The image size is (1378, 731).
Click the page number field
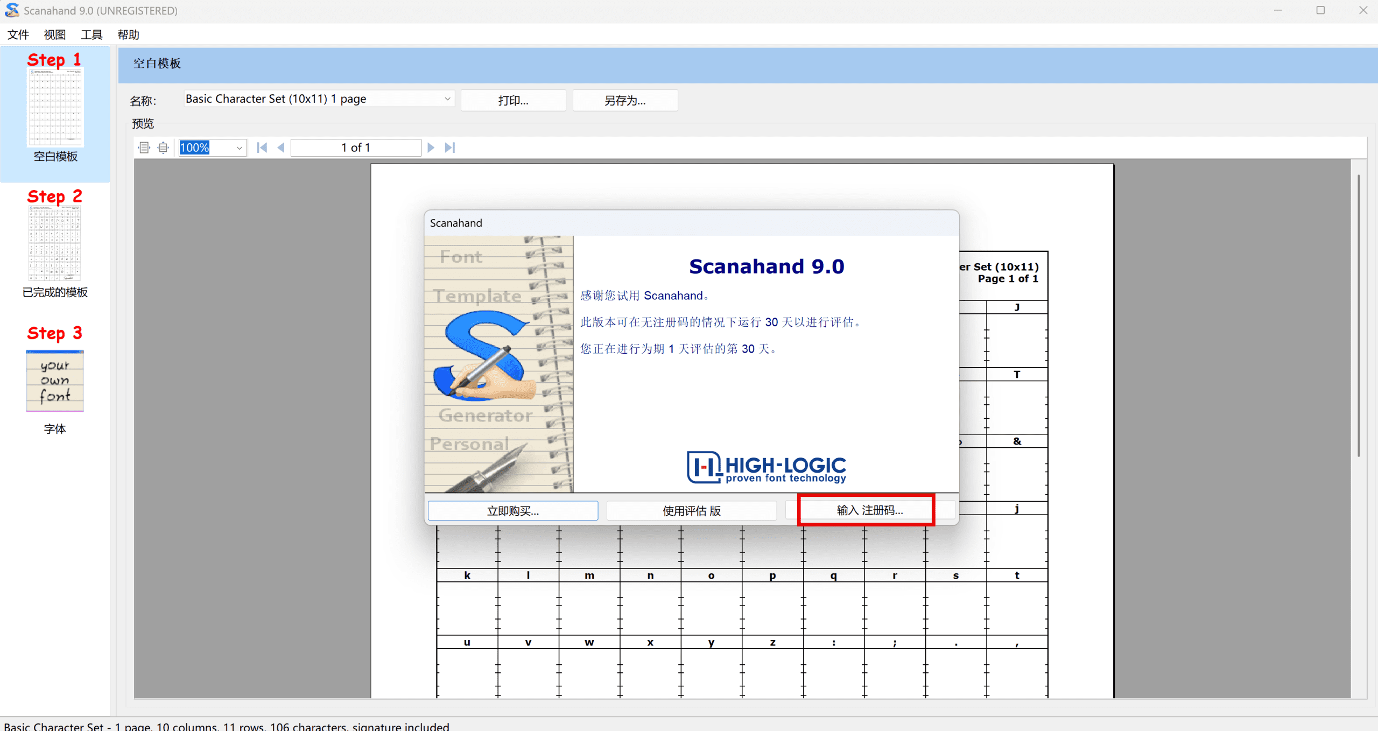pyautogui.click(x=356, y=147)
